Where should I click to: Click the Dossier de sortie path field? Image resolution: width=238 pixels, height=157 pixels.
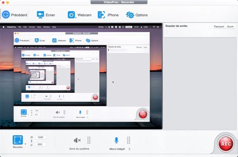200,32
